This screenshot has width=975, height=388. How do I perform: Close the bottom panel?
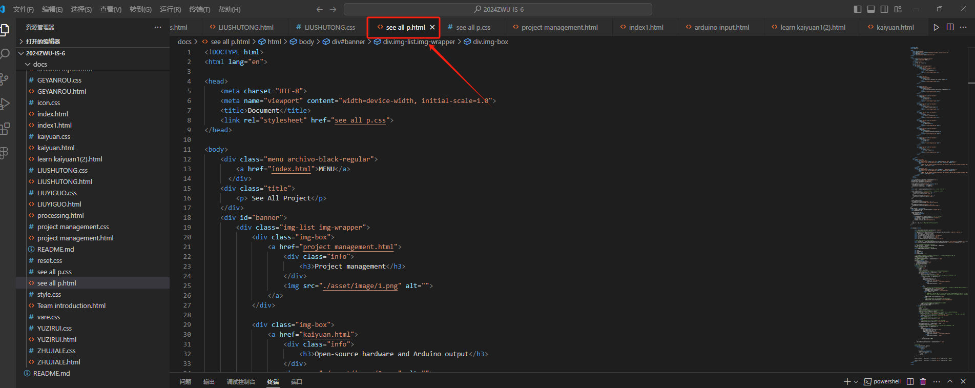963,381
